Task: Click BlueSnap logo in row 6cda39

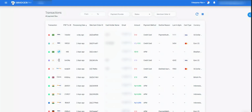Action: (59, 69)
